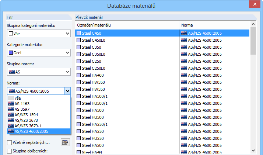Click swatch icon of Steel HU300/1 row

pos(78,103)
